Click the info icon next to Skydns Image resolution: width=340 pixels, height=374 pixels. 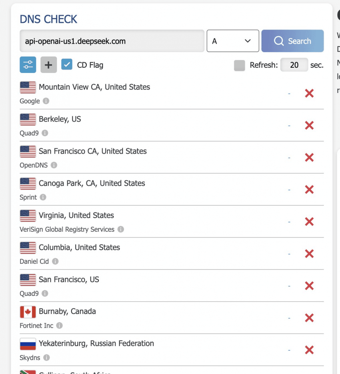click(47, 358)
